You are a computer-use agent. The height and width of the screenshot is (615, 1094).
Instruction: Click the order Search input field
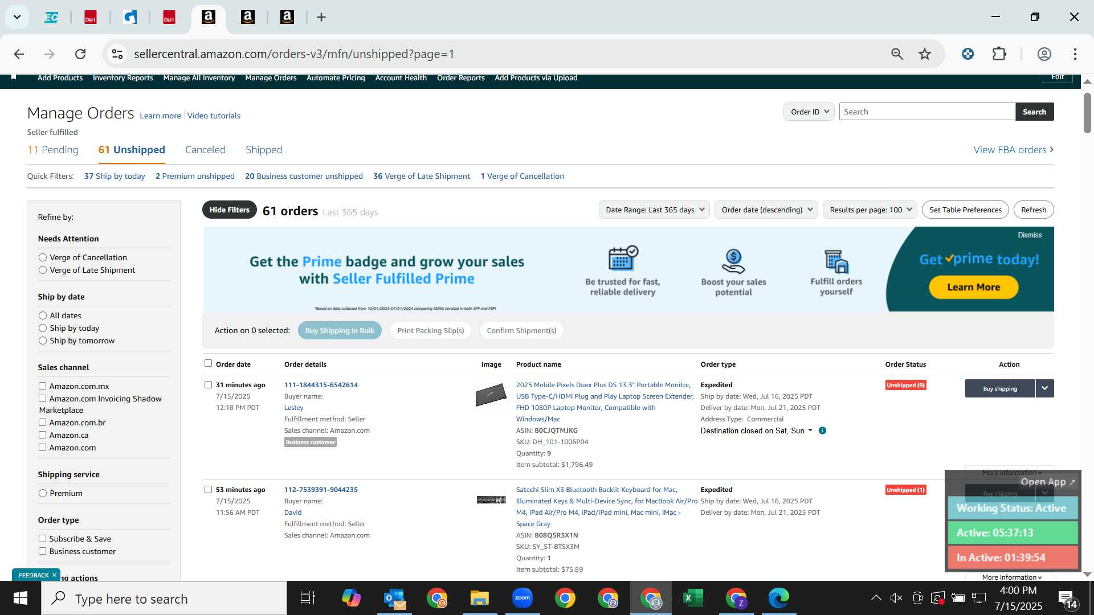point(927,112)
